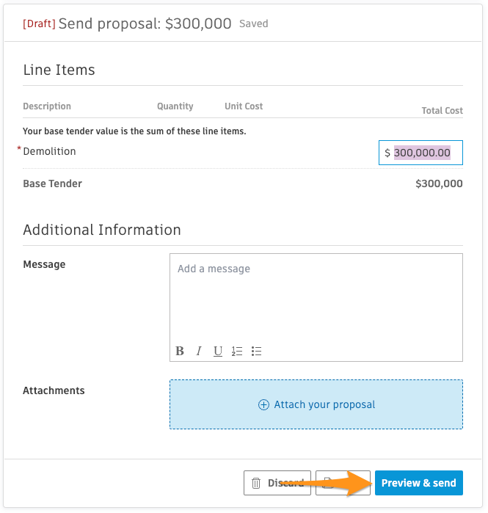This screenshot has height=513, width=488.
Task: Click the Quantity column header
Action: (175, 106)
